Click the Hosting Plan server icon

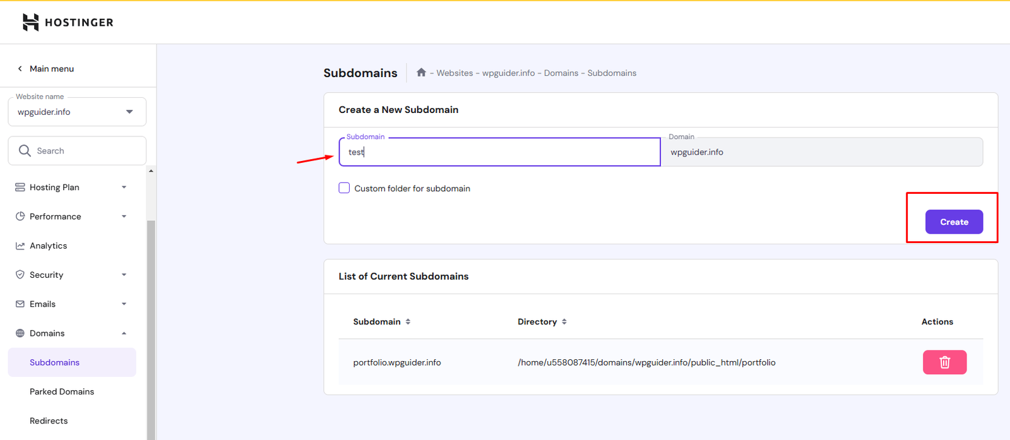point(20,187)
